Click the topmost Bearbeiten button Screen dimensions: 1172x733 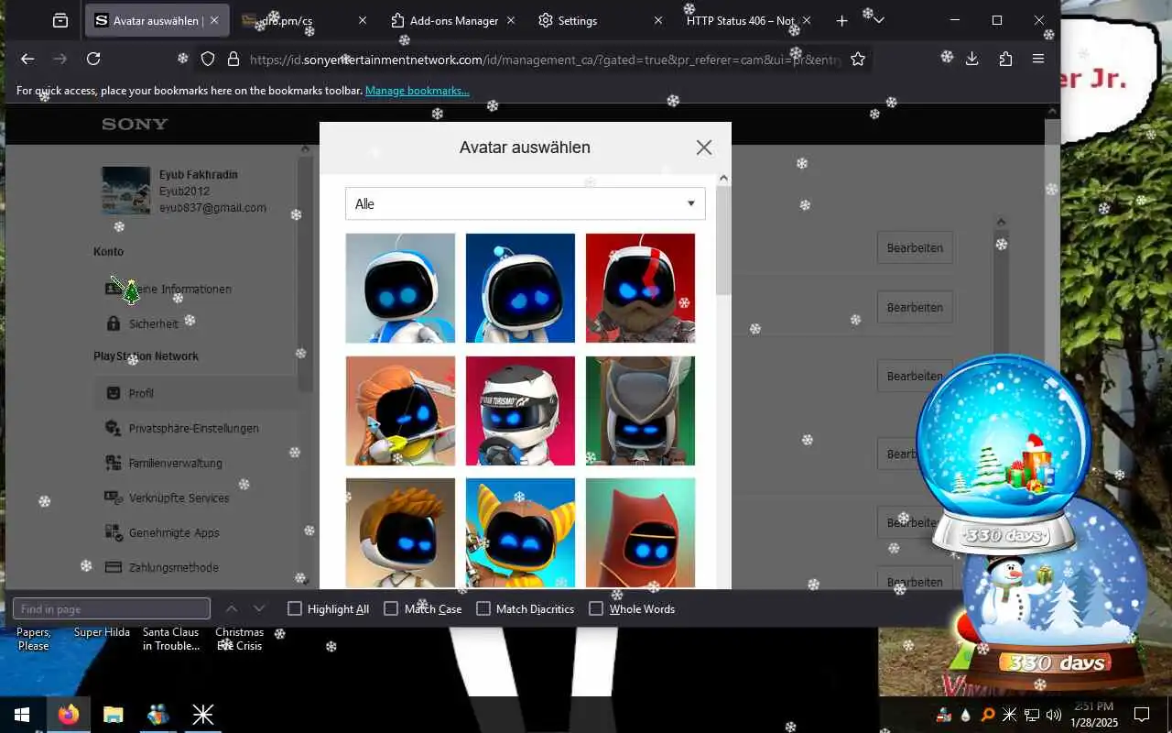(915, 247)
